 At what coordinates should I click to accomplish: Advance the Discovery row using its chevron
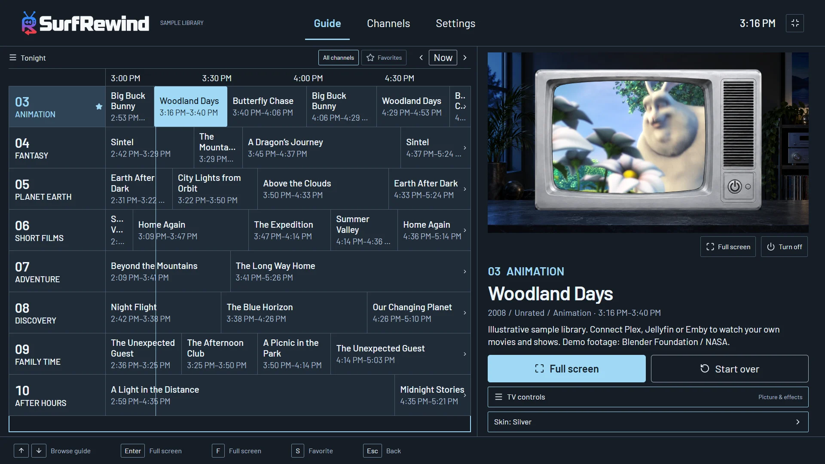point(464,313)
